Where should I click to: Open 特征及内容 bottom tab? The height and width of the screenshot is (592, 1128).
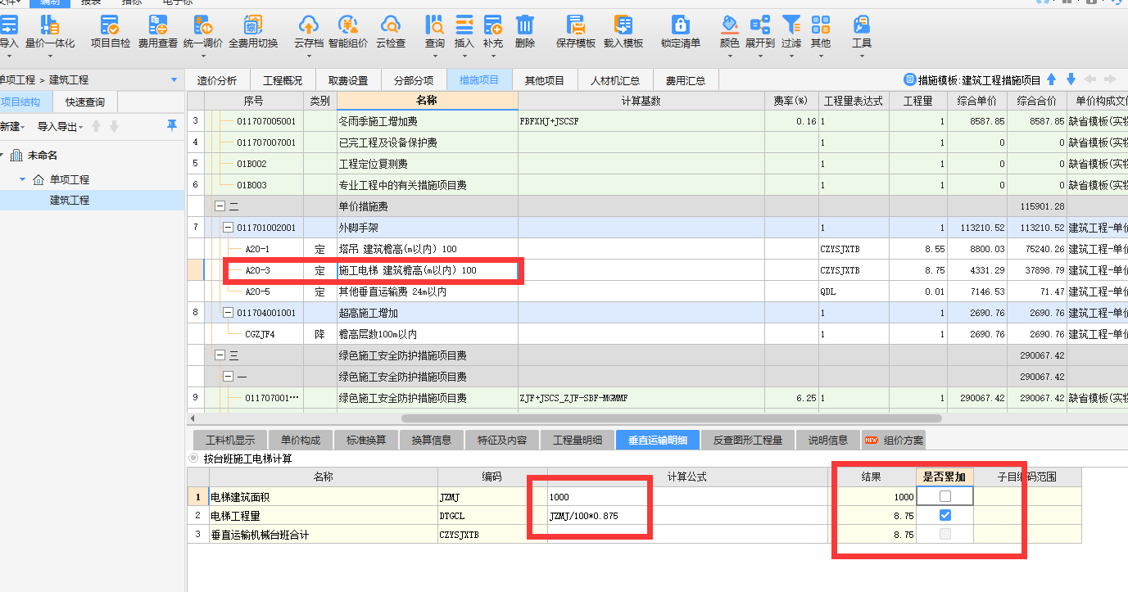[502, 440]
